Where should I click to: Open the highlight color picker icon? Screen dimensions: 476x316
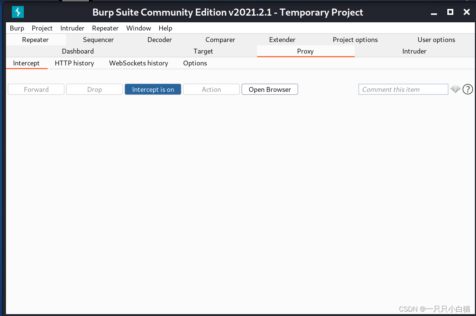(x=455, y=89)
